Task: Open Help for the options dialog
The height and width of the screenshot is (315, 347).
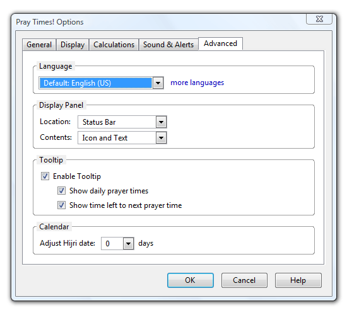Action: click(x=298, y=280)
